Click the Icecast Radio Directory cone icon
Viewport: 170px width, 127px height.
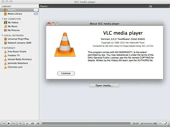5,59
